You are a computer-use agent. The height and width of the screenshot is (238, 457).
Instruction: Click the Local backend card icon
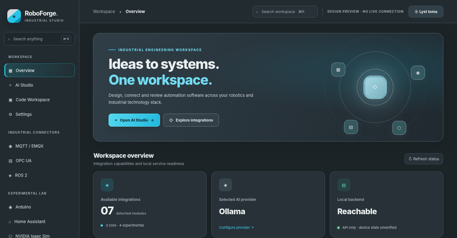tap(344, 185)
